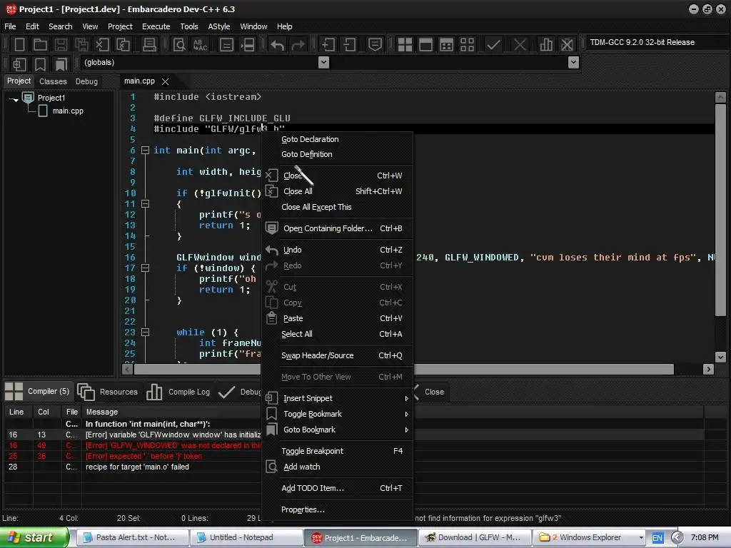Viewport: 731px width, 548px height.
Task: Select the Compiler (5) bottom tab
Action: (x=37, y=392)
